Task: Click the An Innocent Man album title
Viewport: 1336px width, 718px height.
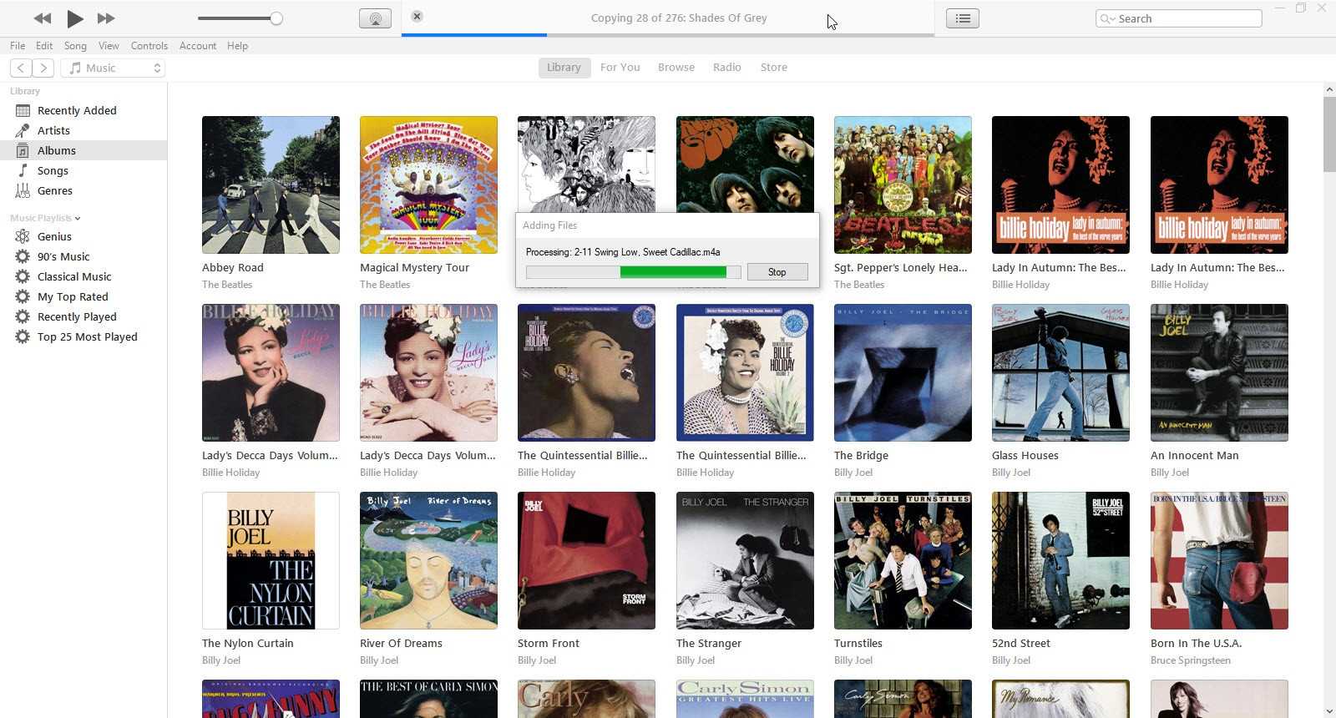Action: (1194, 456)
